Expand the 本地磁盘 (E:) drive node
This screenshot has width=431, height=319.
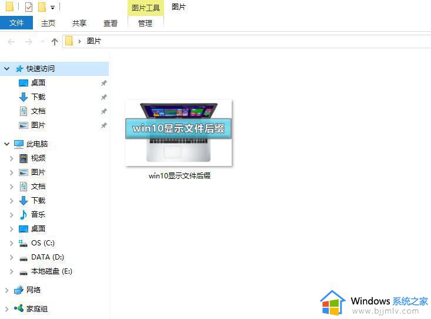12,271
